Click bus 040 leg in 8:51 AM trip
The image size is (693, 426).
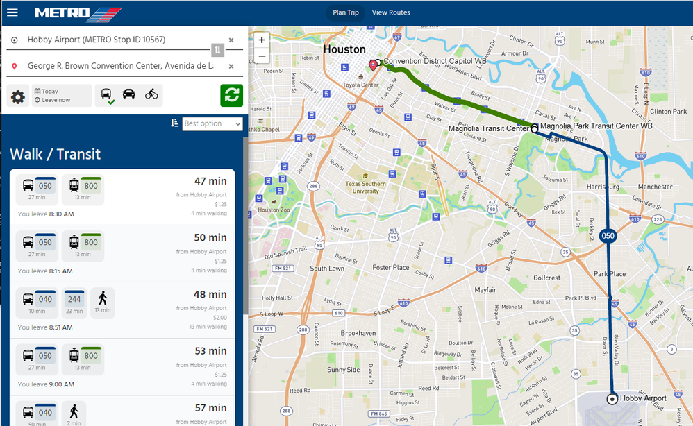pyautogui.click(x=37, y=303)
